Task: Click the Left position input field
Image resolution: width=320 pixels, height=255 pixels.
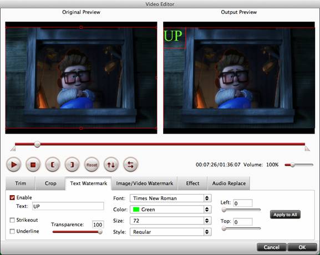Action: tap(243, 203)
